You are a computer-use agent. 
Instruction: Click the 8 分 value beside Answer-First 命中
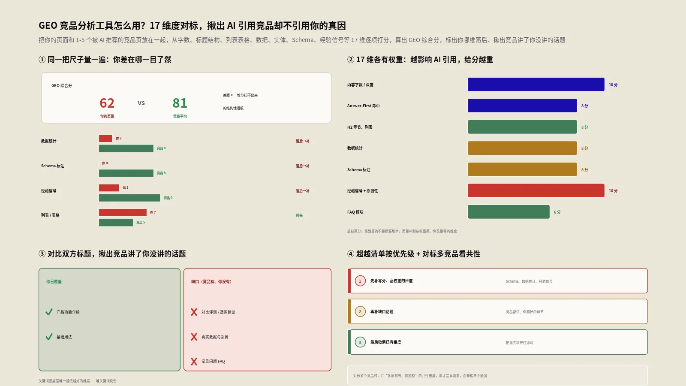(584, 106)
